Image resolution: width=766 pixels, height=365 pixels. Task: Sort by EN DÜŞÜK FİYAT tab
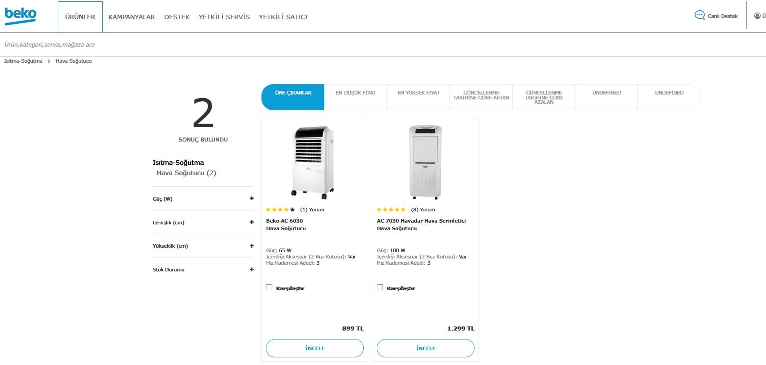point(356,93)
